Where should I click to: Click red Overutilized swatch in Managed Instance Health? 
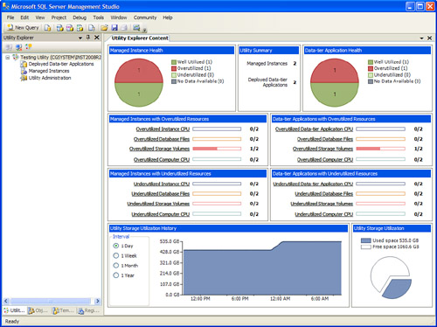pyautogui.click(x=174, y=68)
